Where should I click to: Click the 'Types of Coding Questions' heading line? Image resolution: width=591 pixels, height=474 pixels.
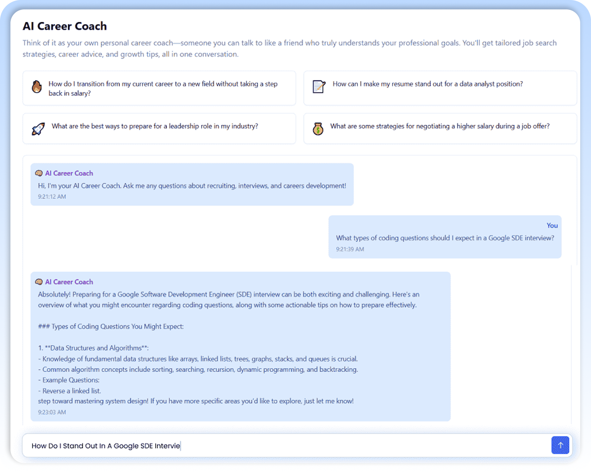111,327
